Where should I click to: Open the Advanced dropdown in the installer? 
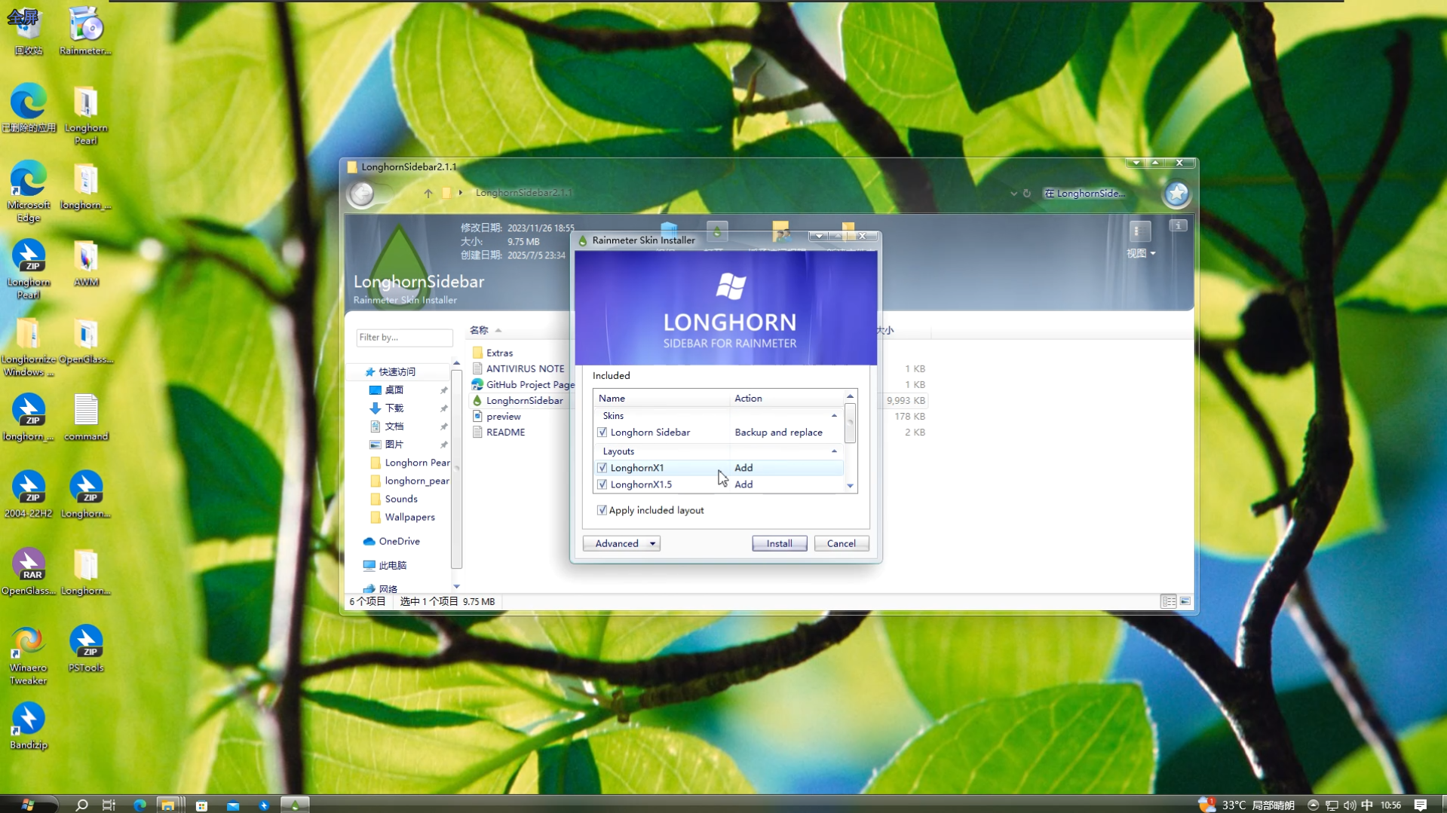[x=621, y=543]
